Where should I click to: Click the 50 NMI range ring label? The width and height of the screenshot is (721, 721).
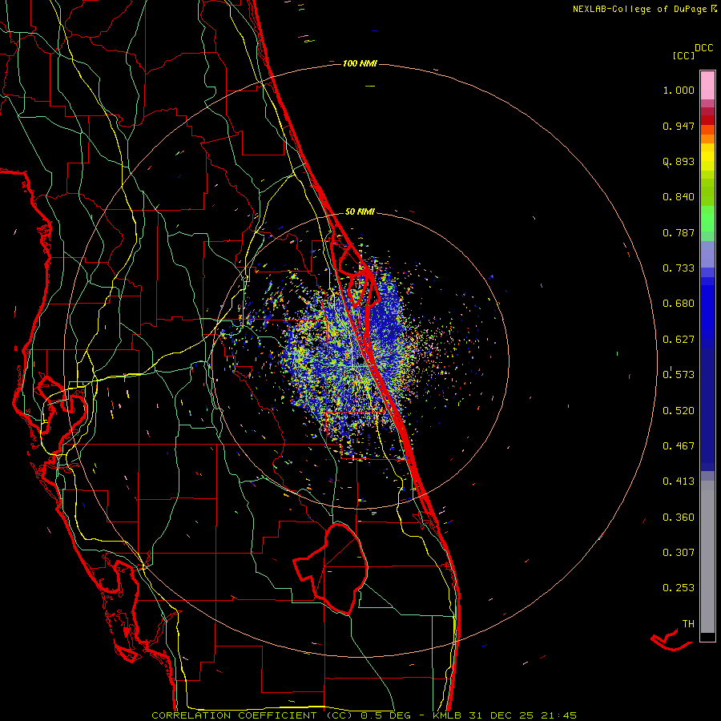(x=360, y=211)
